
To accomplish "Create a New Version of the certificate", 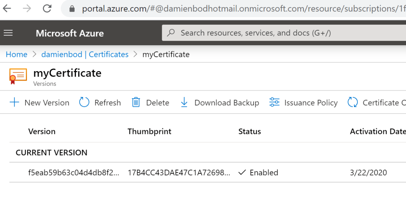I will (x=39, y=102).
